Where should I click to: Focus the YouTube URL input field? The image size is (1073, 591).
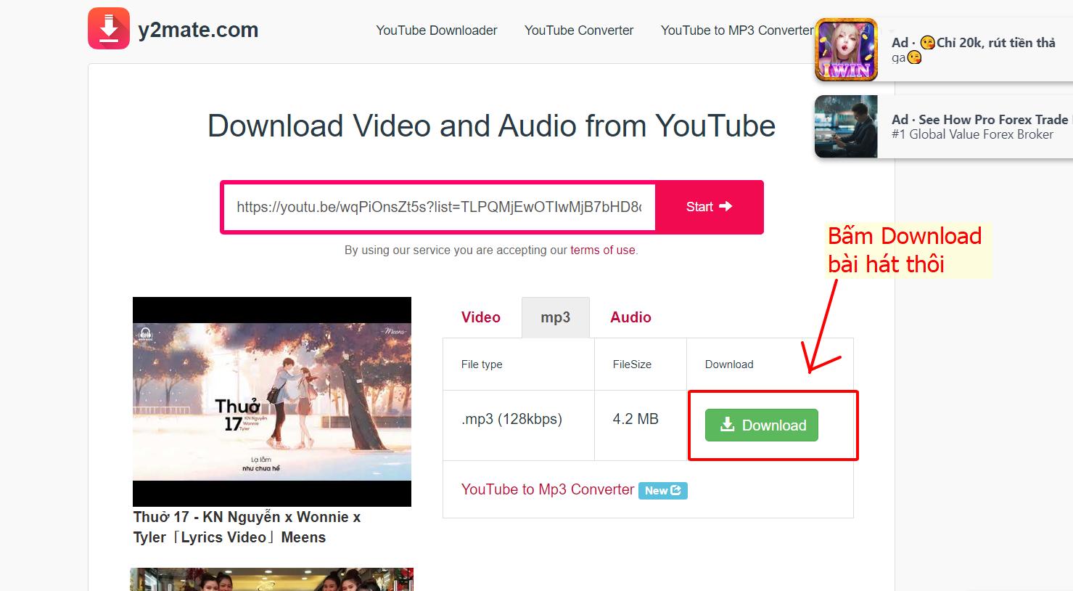tap(438, 207)
